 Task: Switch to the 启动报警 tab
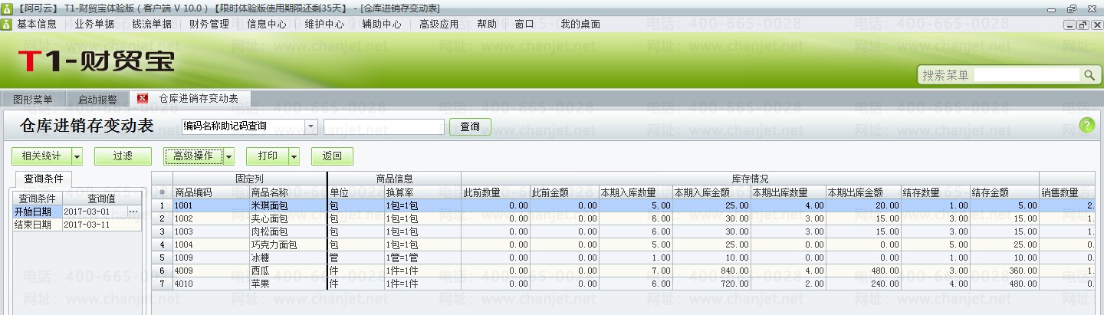coord(97,100)
